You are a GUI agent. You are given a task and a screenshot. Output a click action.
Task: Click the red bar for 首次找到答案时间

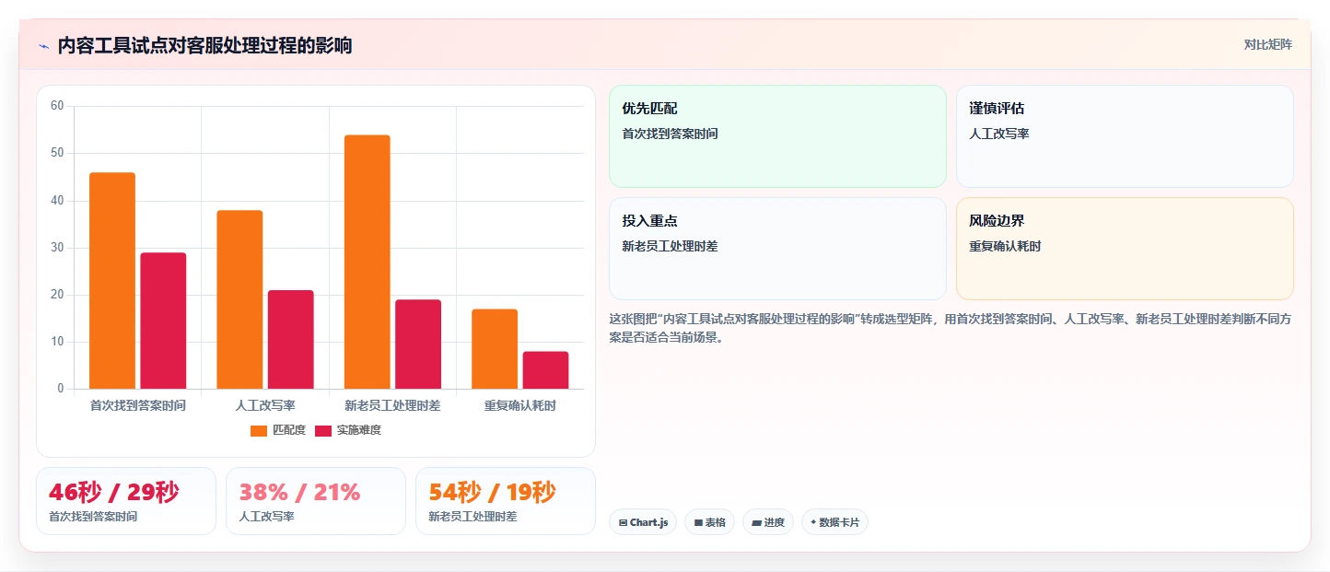pyautogui.click(x=163, y=321)
